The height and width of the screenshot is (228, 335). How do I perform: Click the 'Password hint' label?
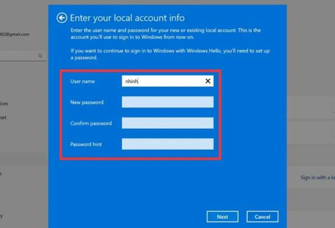pyautogui.click(x=86, y=144)
